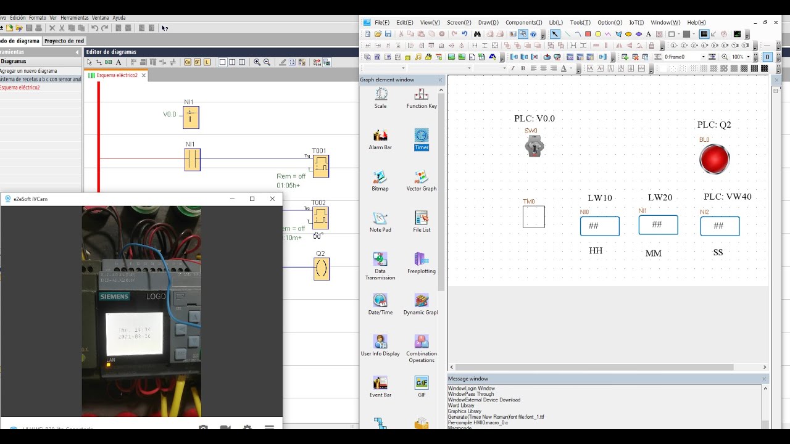790x444 pixels.
Task: Select the TM0 timer box on canvas
Action: pos(534,216)
